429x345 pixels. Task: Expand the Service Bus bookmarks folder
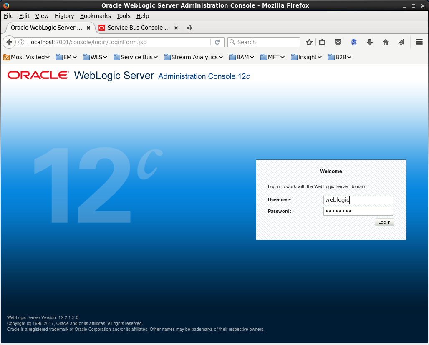click(136, 57)
